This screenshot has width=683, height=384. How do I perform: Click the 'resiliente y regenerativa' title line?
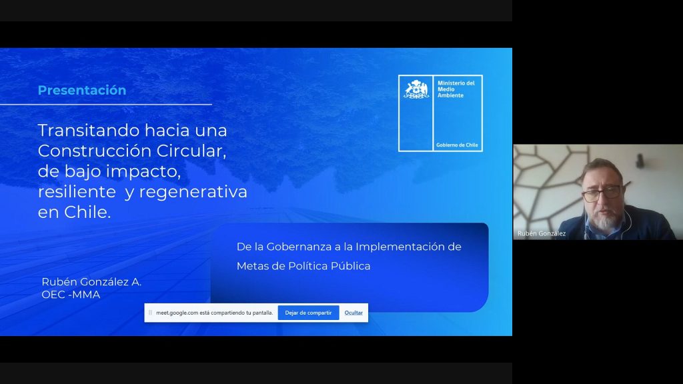pyautogui.click(x=142, y=193)
